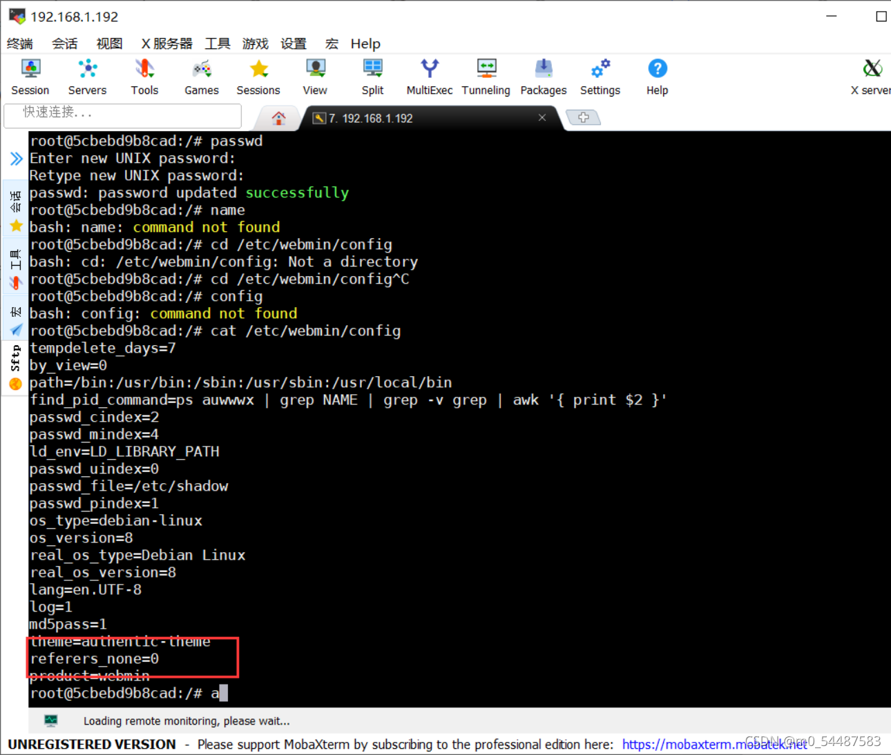Viewport: 891px width, 755px height.
Task: Open the 设置 menu
Action: pyautogui.click(x=294, y=43)
